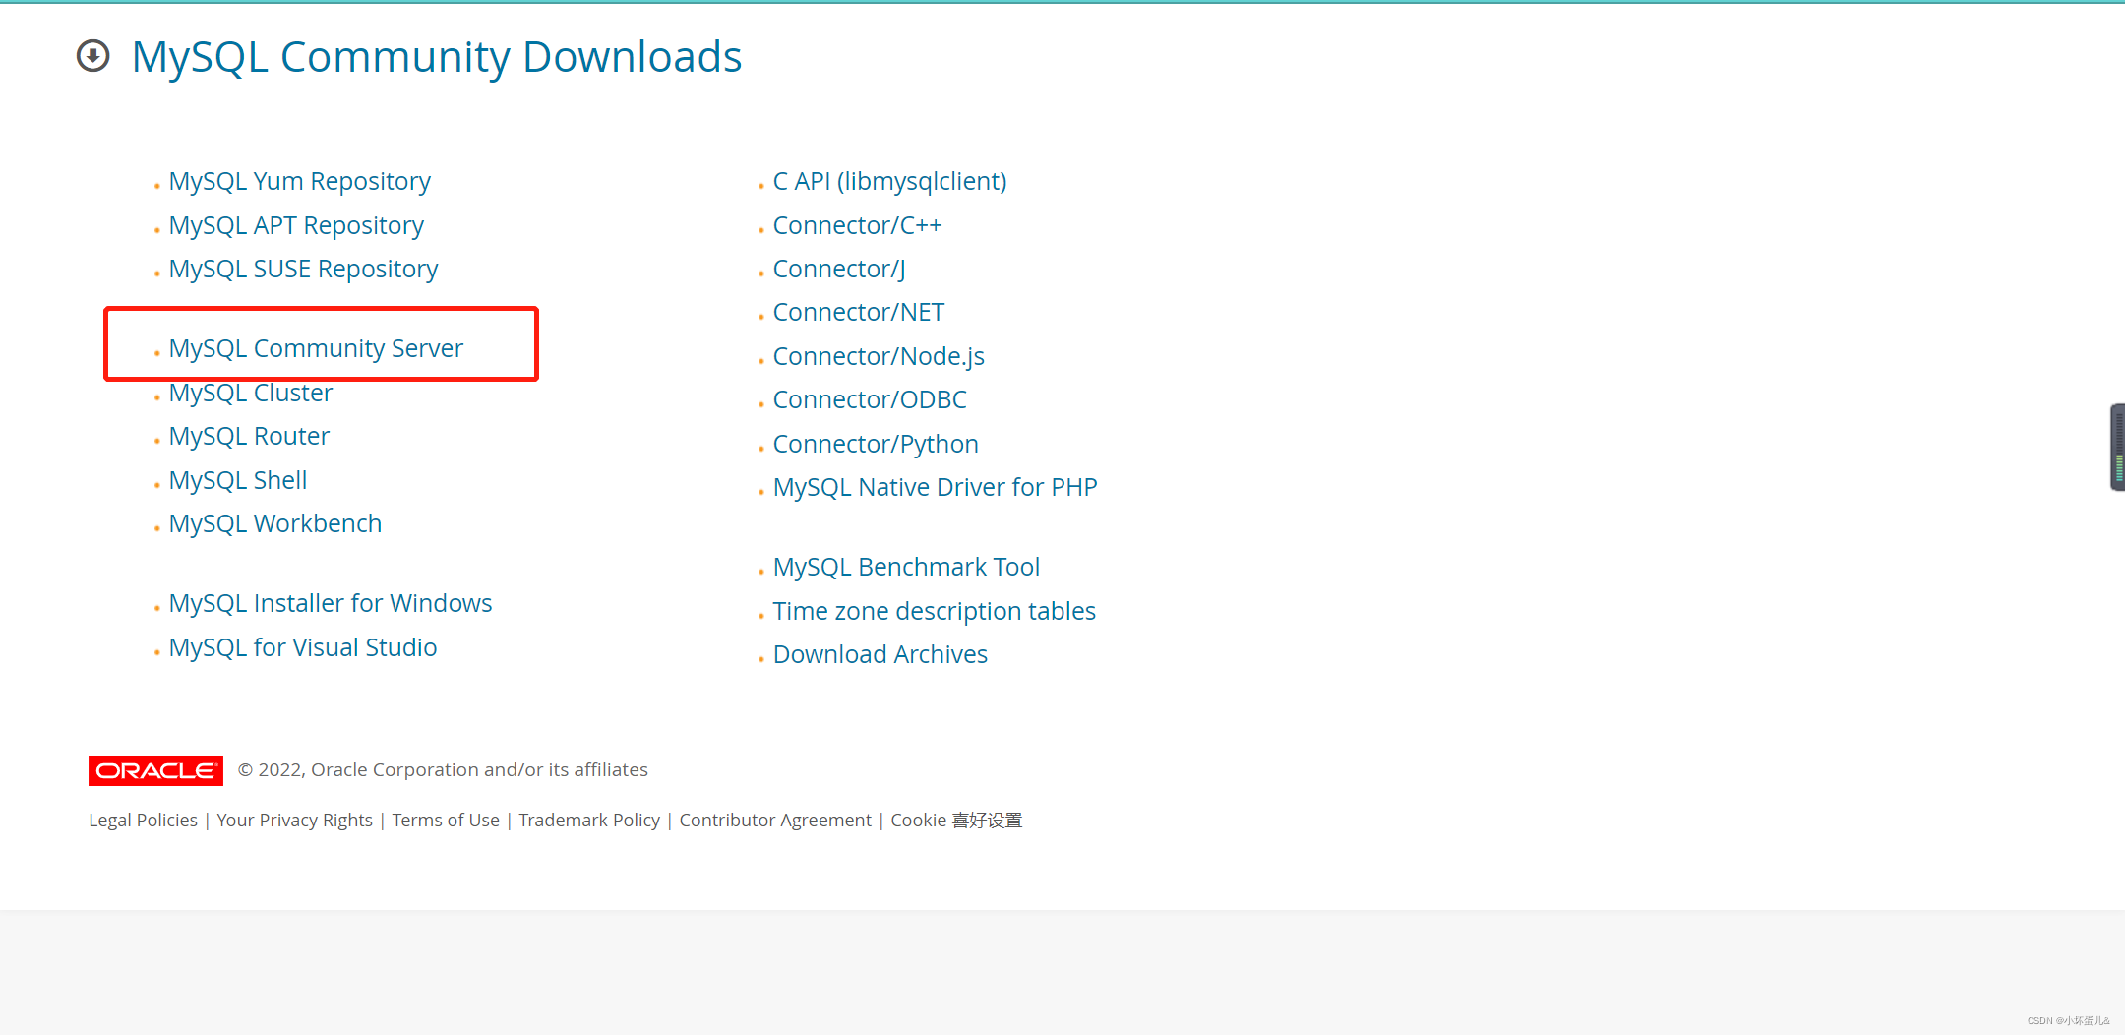This screenshot has height=1035, width=2125.
Task: Open MySQL APT Repository link
Action: [296, 226]
